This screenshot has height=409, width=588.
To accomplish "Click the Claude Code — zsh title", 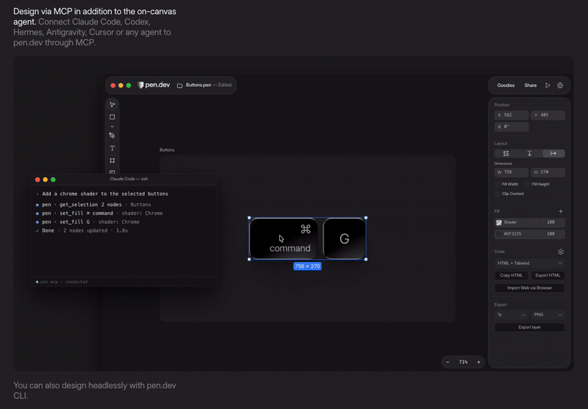I will [129, 179].
